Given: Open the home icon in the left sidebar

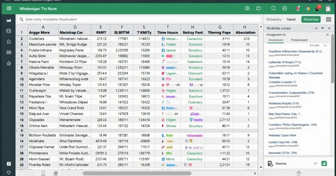Looking at the screenshot, I should coord(9,64).
